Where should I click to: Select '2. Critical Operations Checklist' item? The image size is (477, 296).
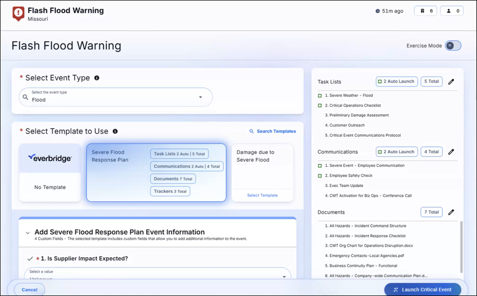click(x=353, y=106)
